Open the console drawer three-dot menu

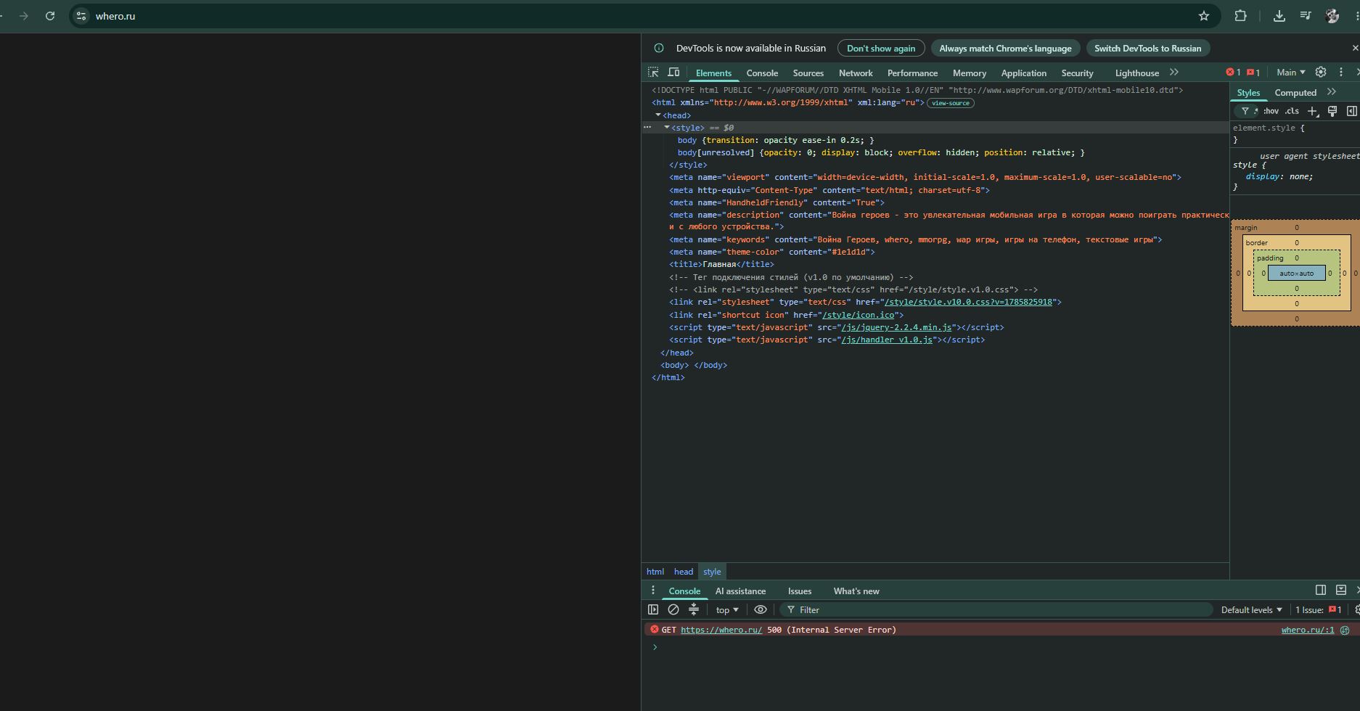point(653,591)
